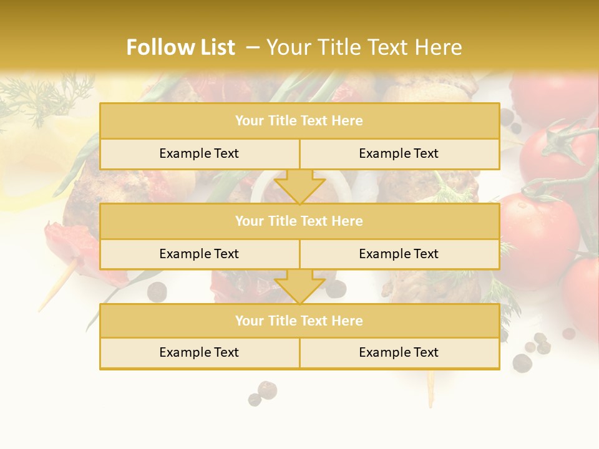Viewport: 599px width, 449px height.
Task: Select the dash in the slide heading
Action: (x=252, y=47)
